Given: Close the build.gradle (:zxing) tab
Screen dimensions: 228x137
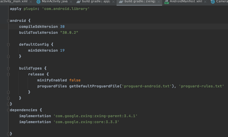Looking at the screenshot, I should pos(159,2).
